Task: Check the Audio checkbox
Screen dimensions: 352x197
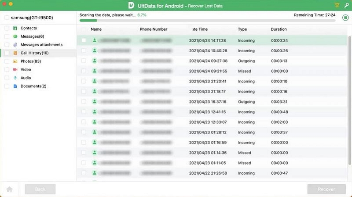Action: point(7,78)
